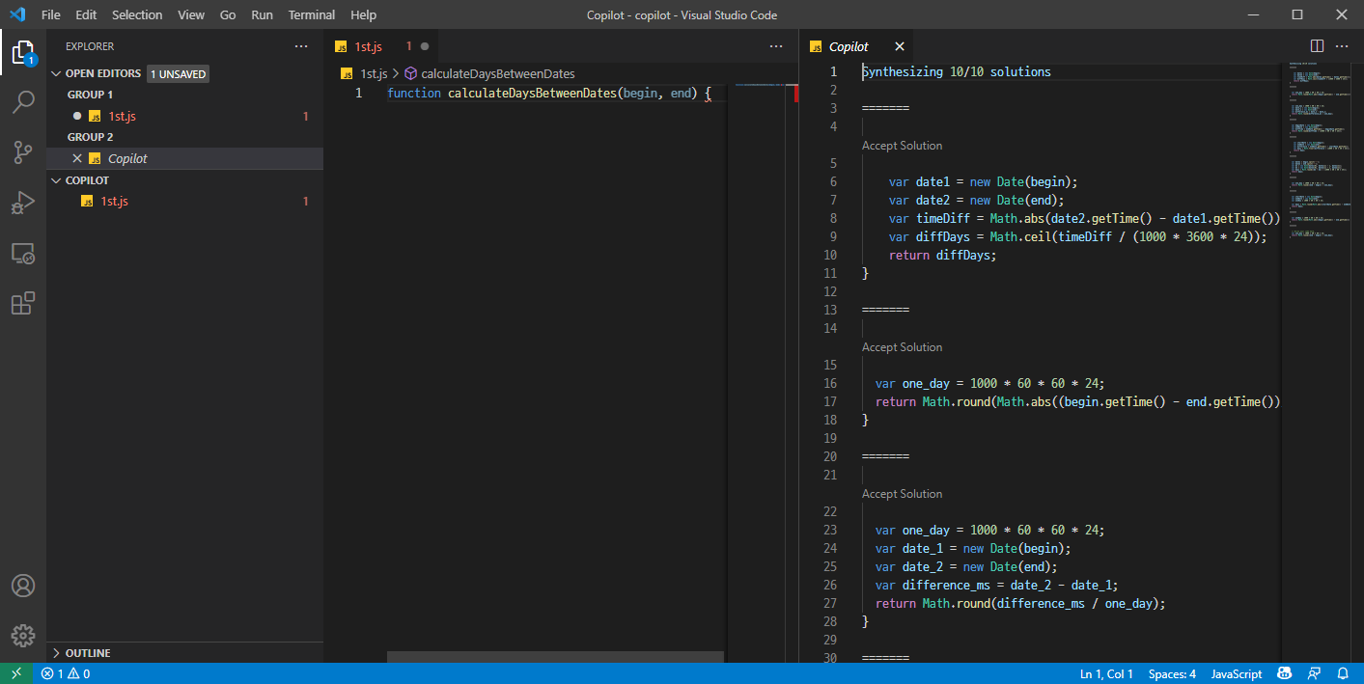Image resolution: width=1364 pixels, height=684 pixels.
Task: Open the Go menu
Action: pyautogui.click(x=228, y=14)
